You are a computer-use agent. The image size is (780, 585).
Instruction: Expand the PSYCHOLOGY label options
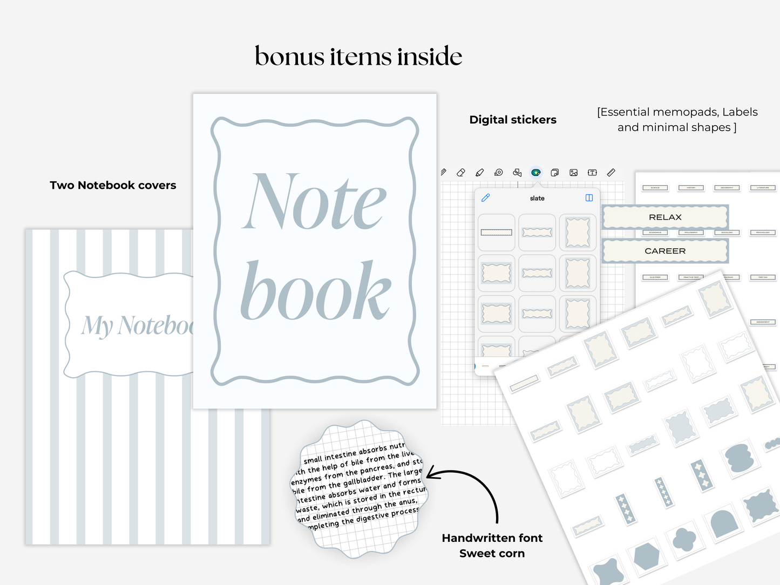(763, 233)
